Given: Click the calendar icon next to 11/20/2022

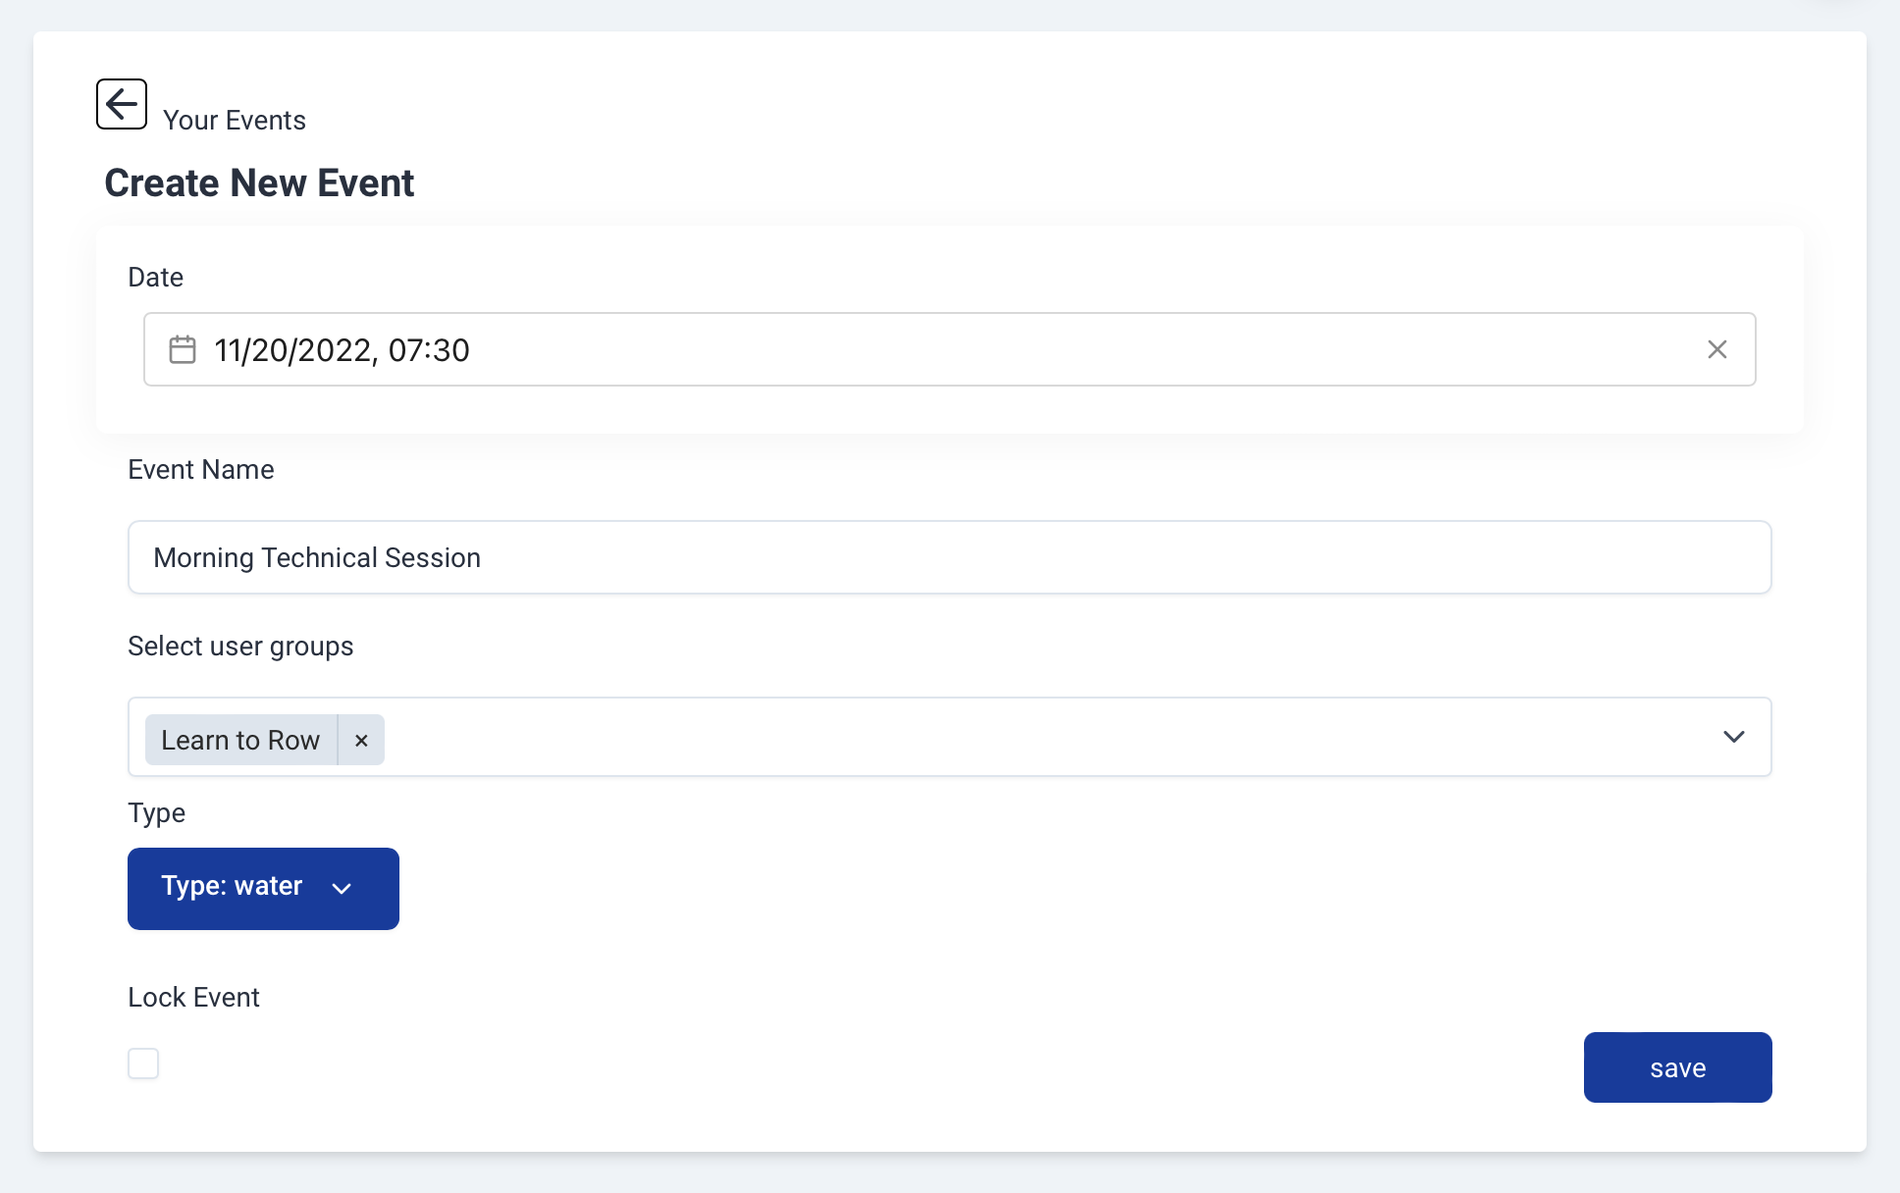Looking at the screenshot, I should pyautogui.click(x=183, y=349).
